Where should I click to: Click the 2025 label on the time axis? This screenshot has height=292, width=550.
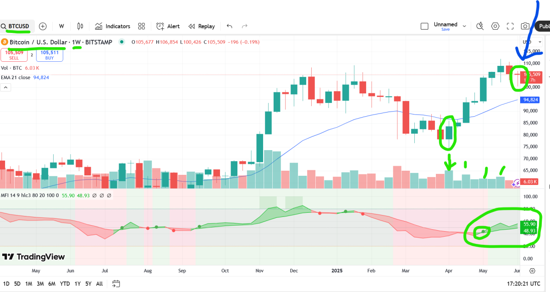(336, 271)
